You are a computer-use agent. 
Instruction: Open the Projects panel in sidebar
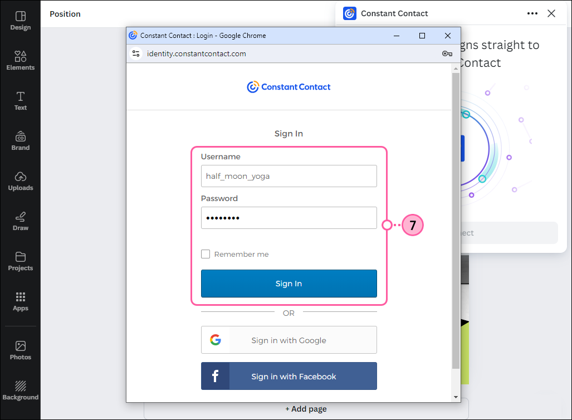(21, 261)
